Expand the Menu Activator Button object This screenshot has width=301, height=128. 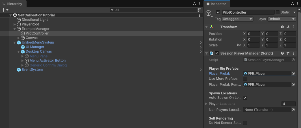point(23,61)
